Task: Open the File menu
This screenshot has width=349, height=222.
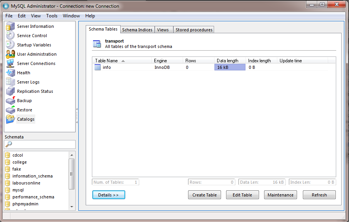Action: (9, 16)
